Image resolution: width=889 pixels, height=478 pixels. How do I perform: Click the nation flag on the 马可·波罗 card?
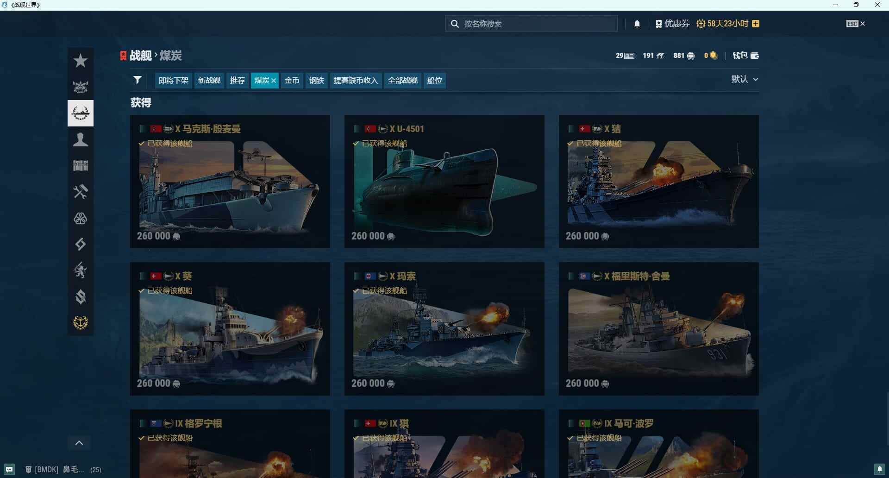coord(585,424)
